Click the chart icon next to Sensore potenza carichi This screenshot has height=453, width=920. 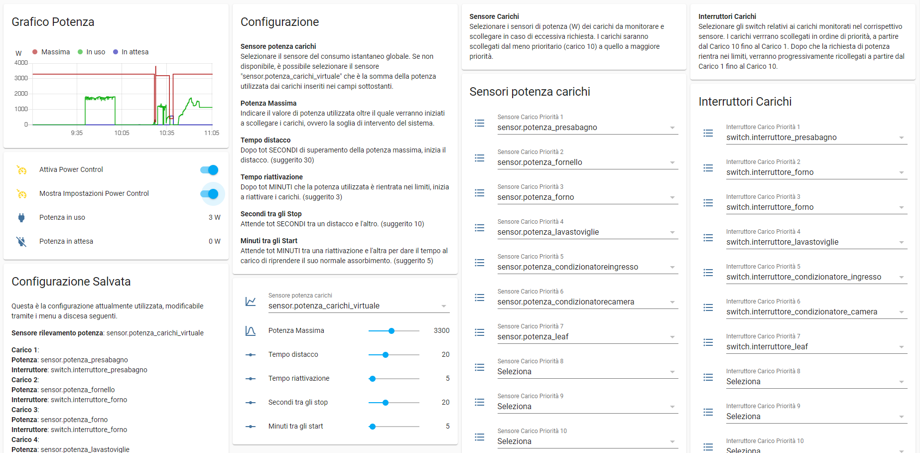tap(250, 302)
